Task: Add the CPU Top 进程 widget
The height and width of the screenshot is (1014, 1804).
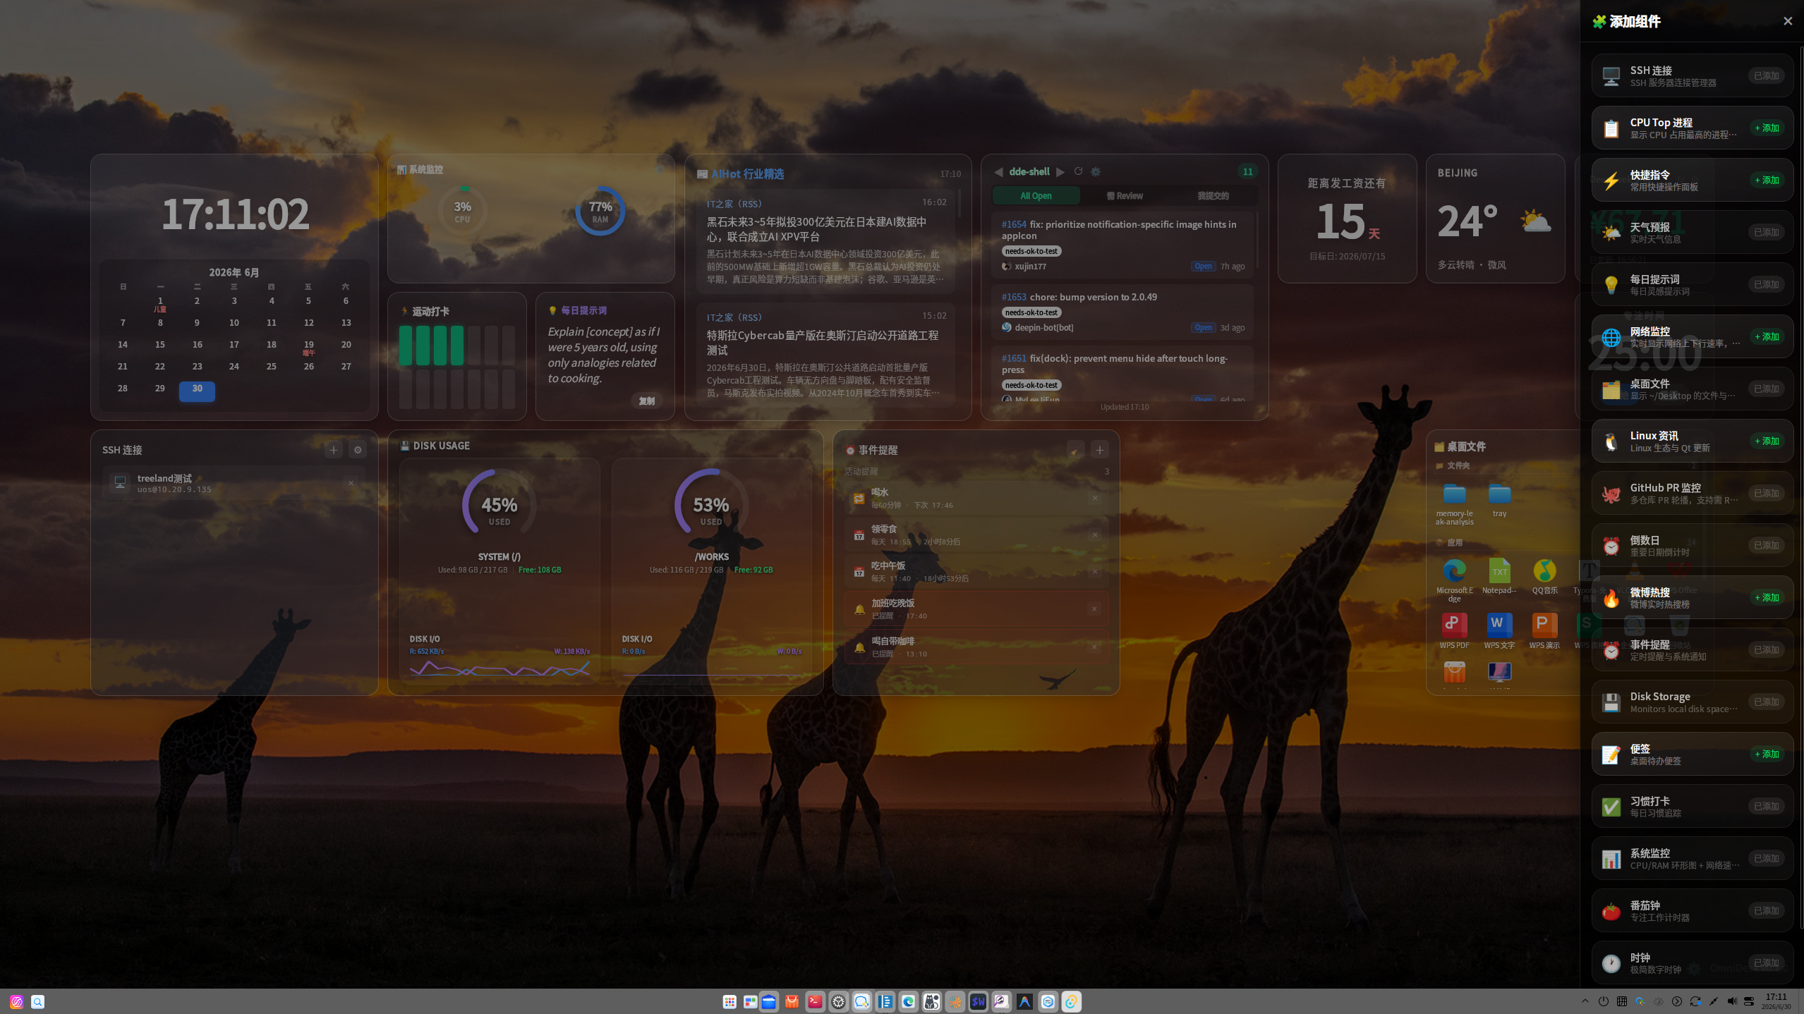Action: click(x=1767, y=128)
